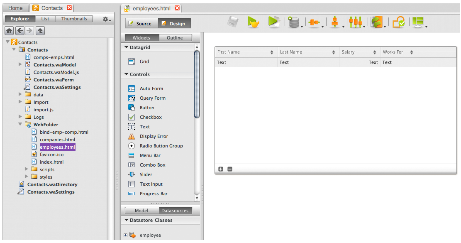Click the debug run icon with bug
This screenshot has height=243, width=461.
coord(253,22)
